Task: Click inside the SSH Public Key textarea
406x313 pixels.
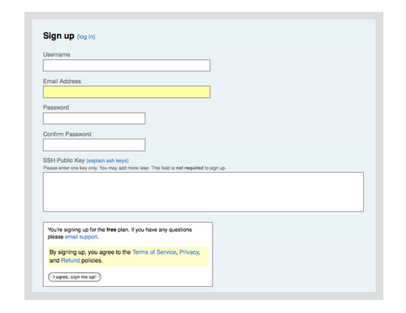Action: click(x=203, y=192)
